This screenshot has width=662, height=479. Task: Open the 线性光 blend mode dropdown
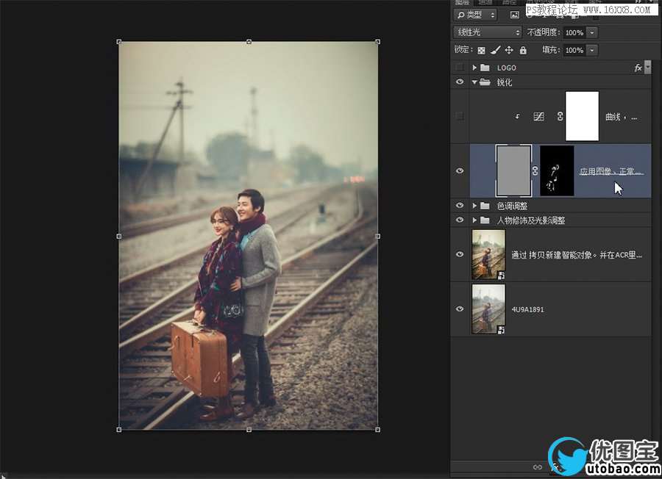(487, 32)
